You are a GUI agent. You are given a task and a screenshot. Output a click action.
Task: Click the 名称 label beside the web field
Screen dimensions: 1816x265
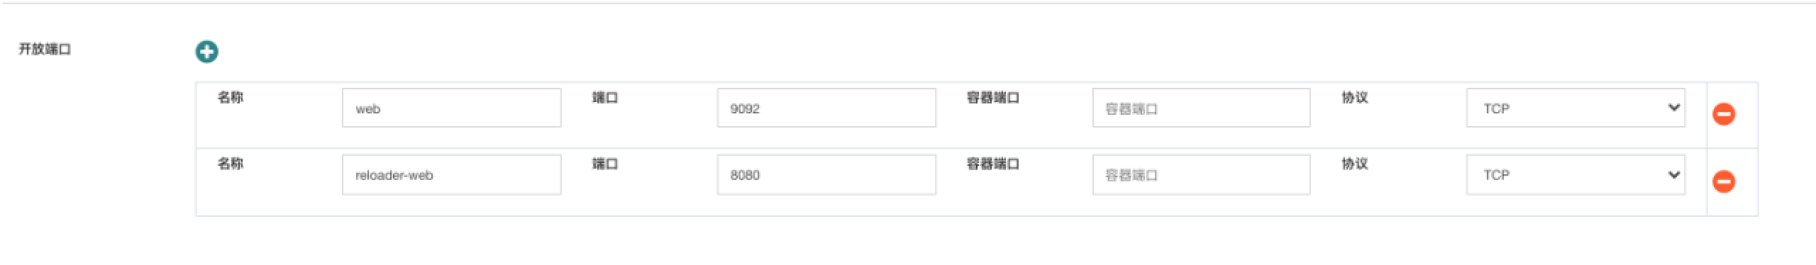[x=231, y=97]
